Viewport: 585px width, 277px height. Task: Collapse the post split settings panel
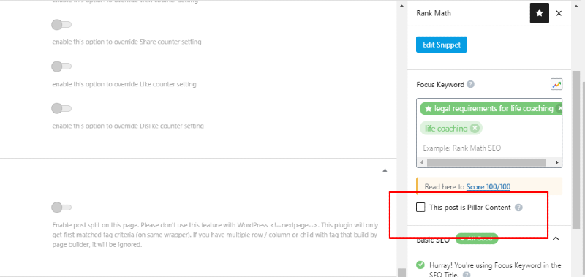point(385,170)
